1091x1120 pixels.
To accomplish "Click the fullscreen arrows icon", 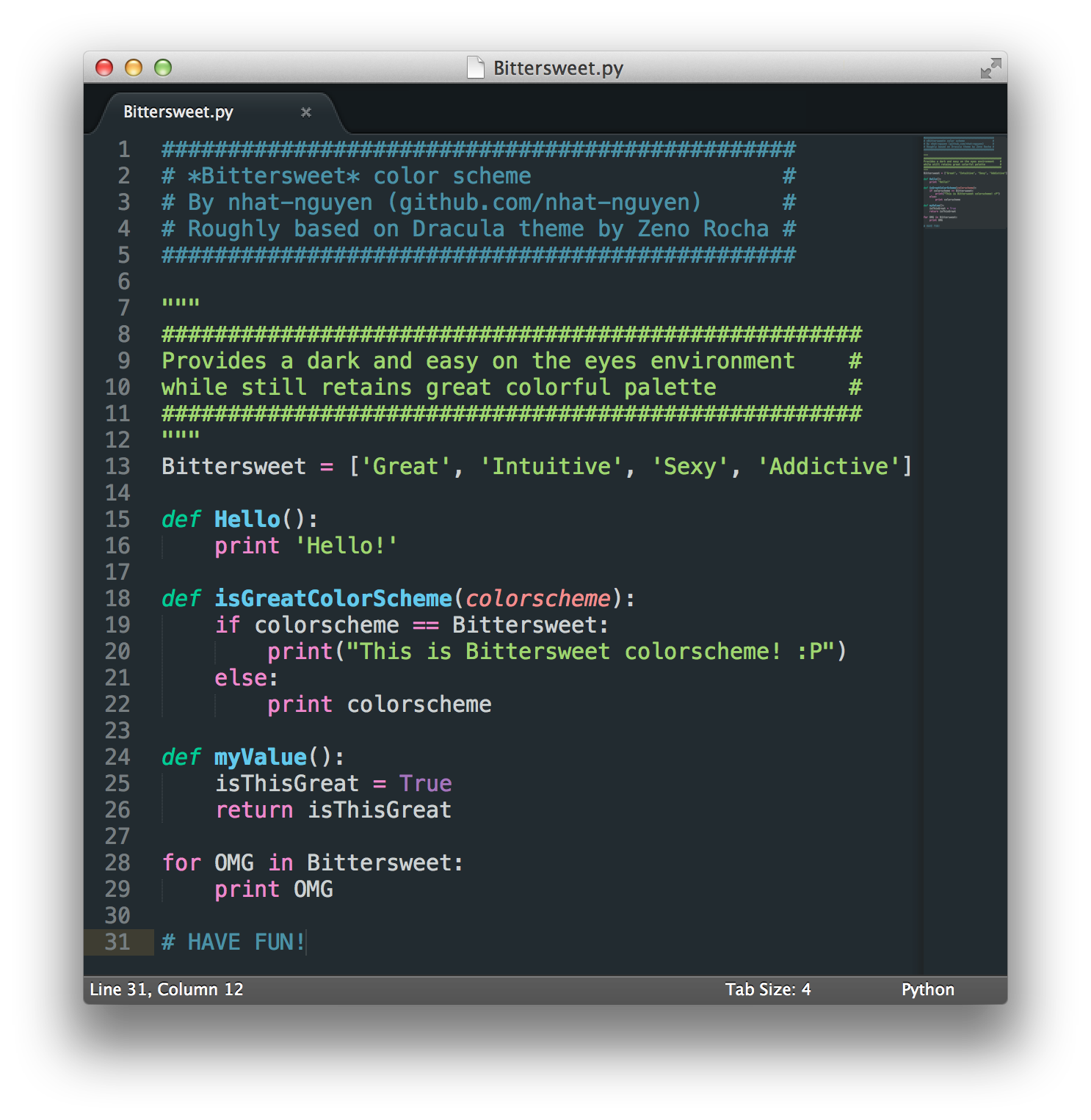I will 990,68.
